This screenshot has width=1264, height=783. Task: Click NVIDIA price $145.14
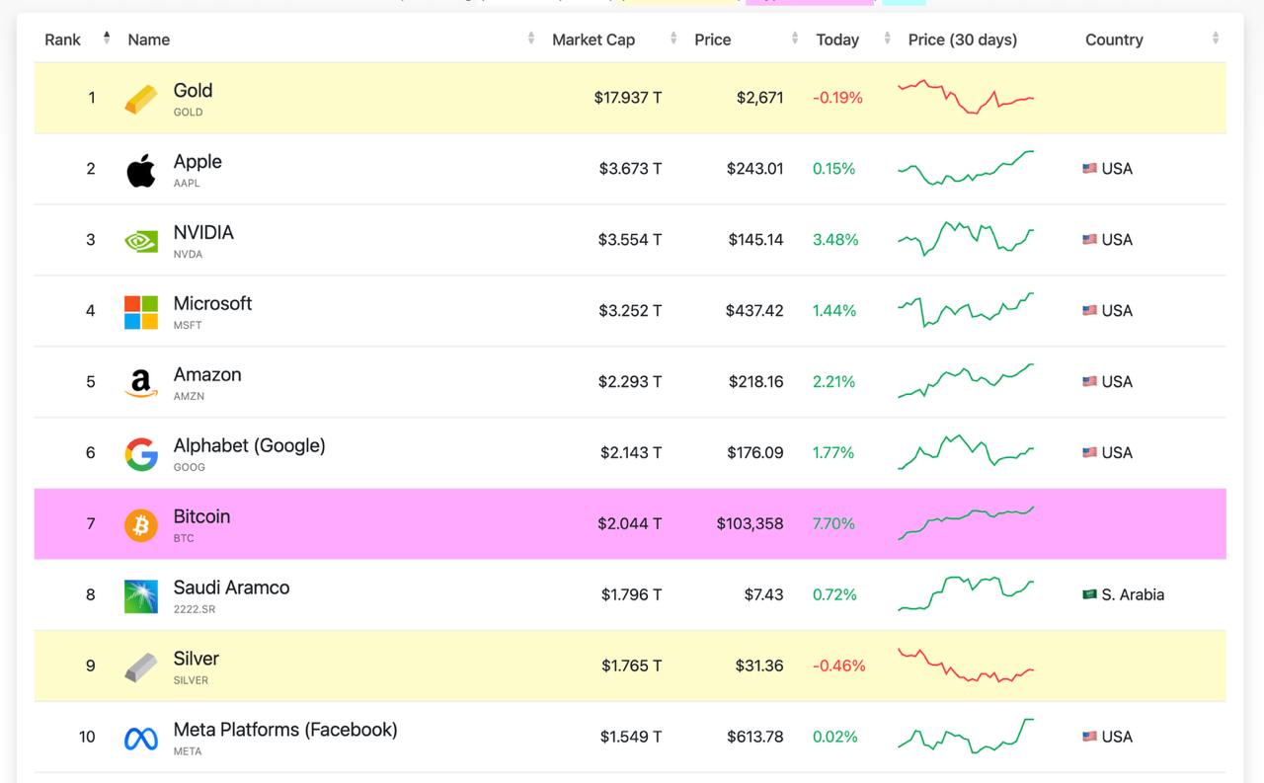pyautogui.click(x=756, y=240)
